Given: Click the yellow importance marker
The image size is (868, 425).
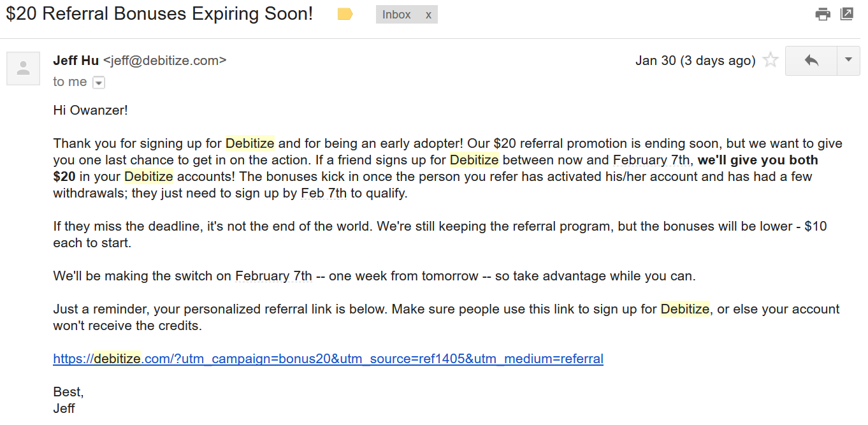Looking at the screenshot, I should 345,14.
